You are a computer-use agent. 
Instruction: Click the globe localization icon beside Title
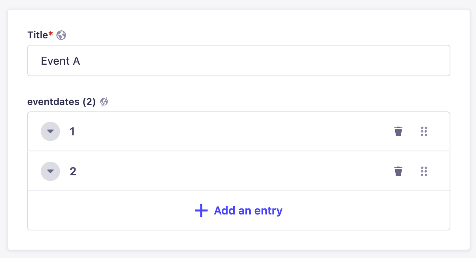click(x=61, y=35)
